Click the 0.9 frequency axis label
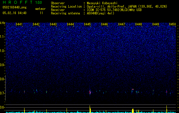179x113 pixels. click(2, 65)
